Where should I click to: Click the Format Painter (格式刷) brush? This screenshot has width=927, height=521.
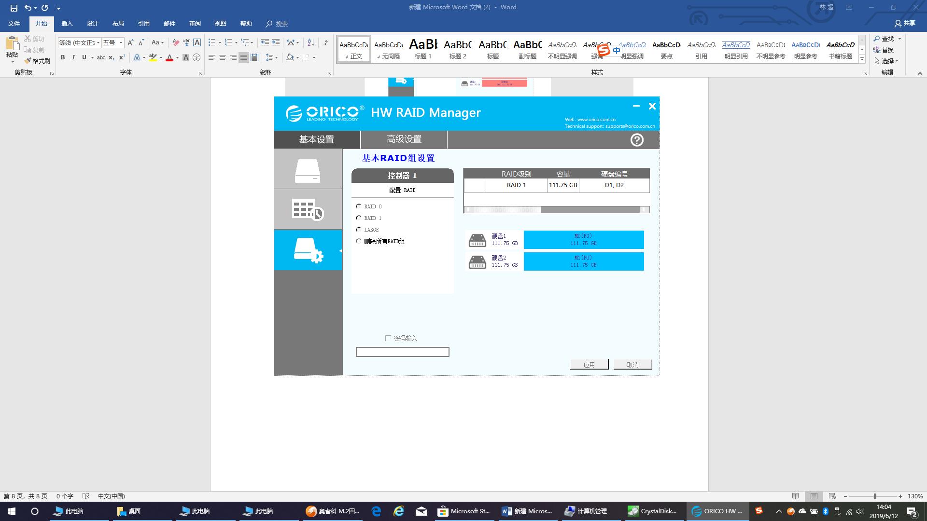coord(37,61)
